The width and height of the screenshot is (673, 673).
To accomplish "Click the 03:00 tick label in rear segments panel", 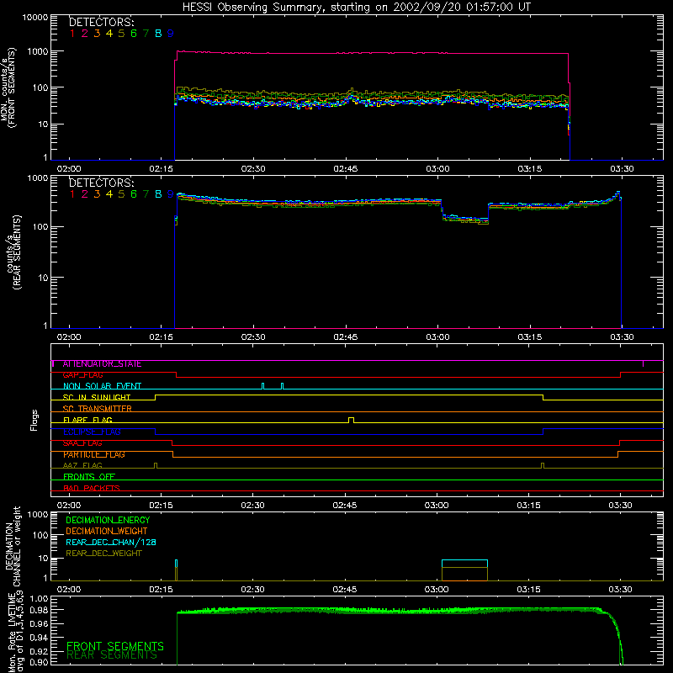I will [437, 337].
